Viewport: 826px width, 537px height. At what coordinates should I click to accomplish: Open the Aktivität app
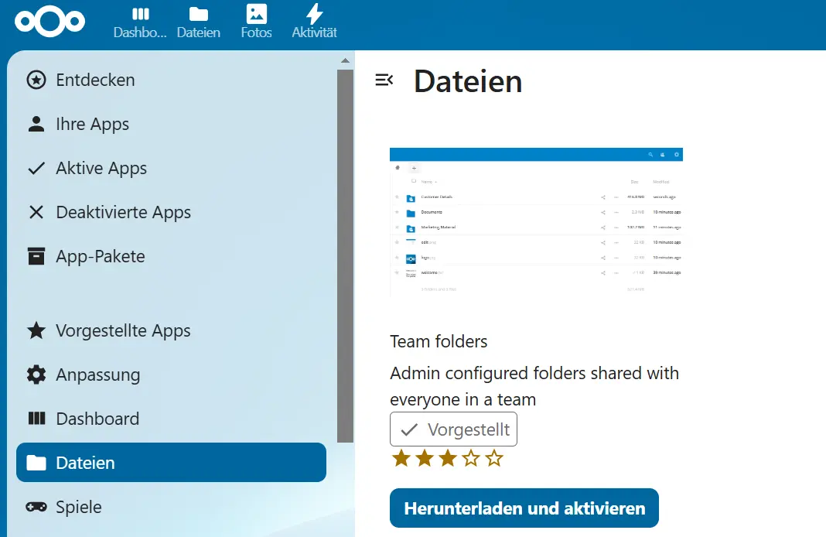point(315,23)
